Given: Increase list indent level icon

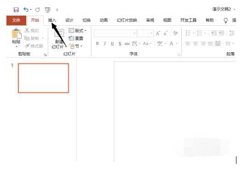Looking at the screenshot, I should tap(221, 33).
